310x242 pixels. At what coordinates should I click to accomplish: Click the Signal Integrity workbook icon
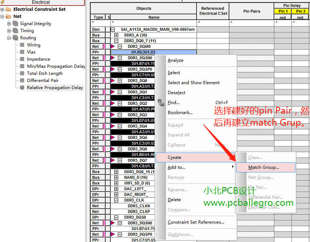click(x=16, y=24)
